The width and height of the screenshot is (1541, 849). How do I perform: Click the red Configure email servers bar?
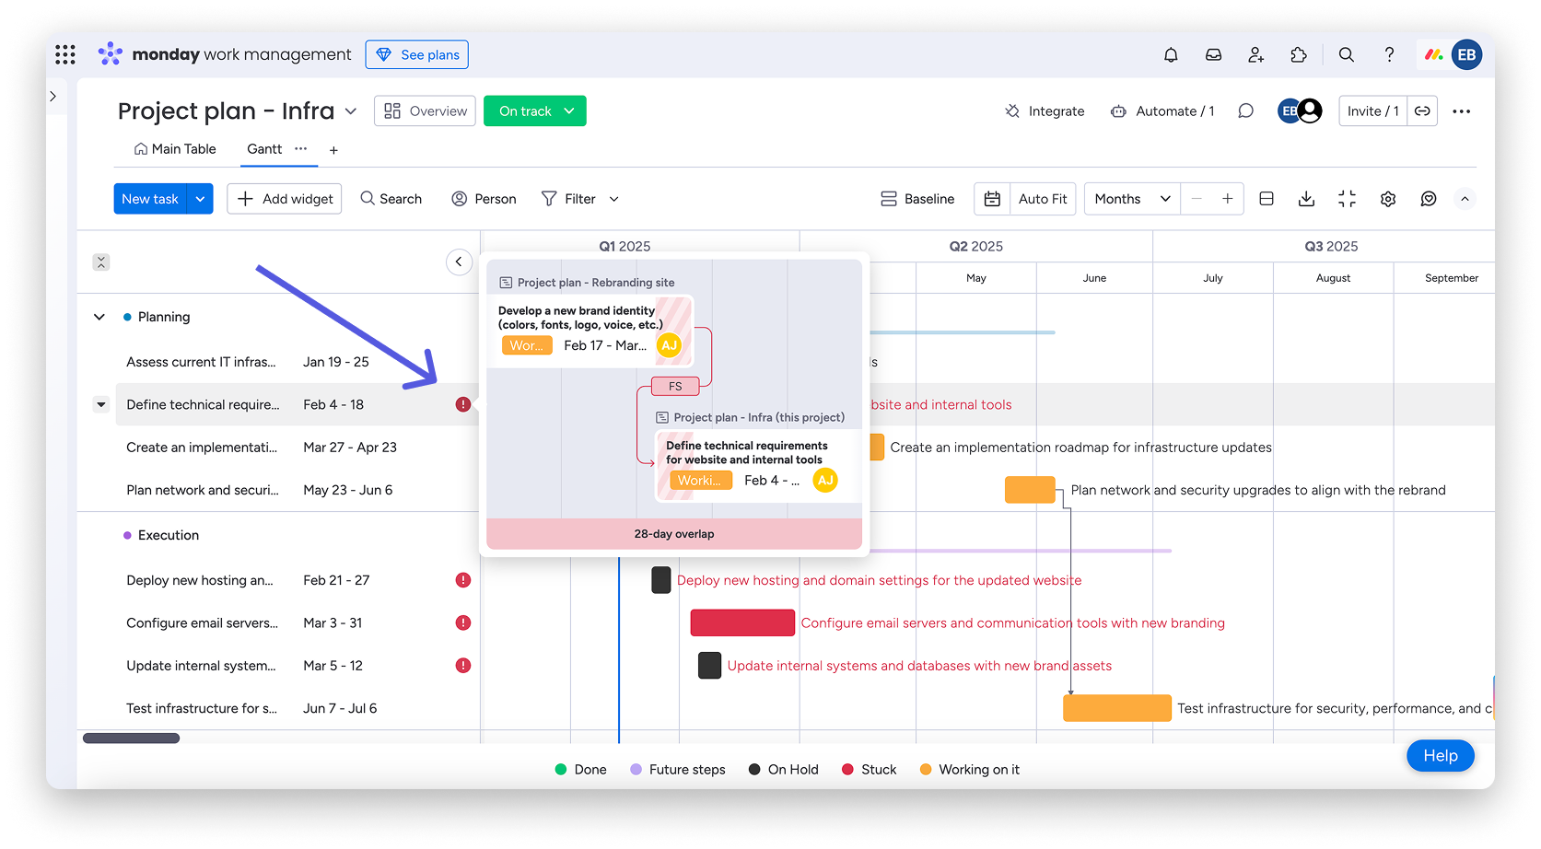point(742,623)
